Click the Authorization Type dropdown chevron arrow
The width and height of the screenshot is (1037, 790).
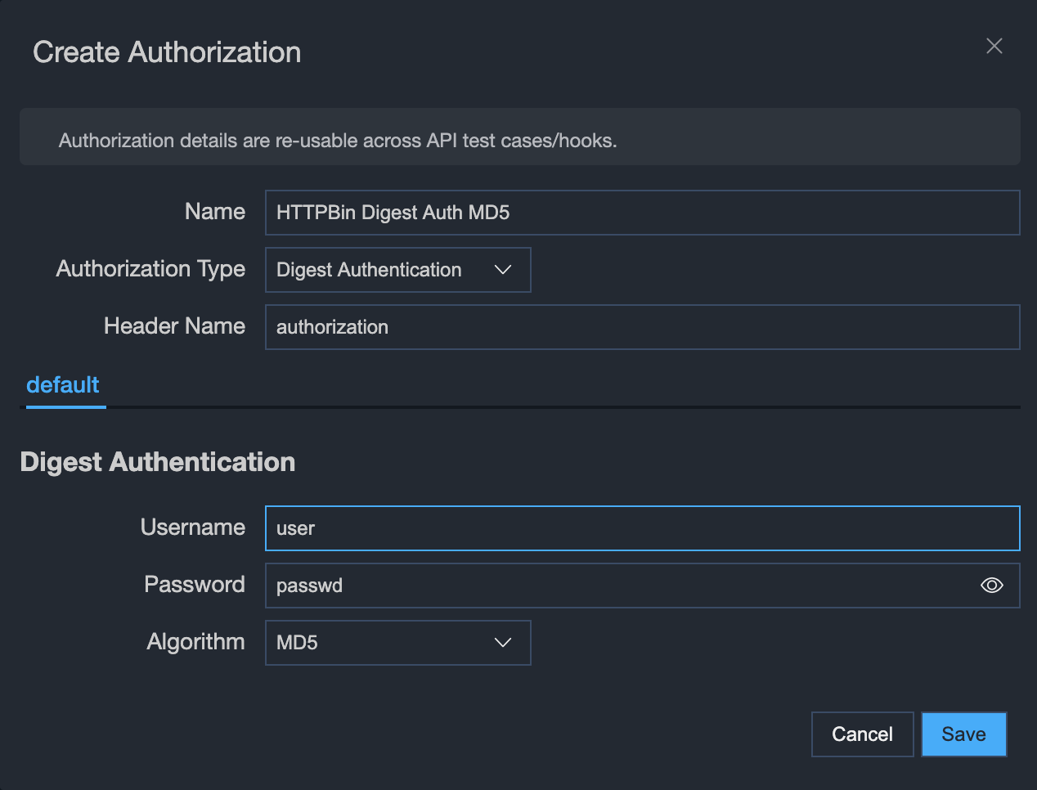tap(503, 270)
